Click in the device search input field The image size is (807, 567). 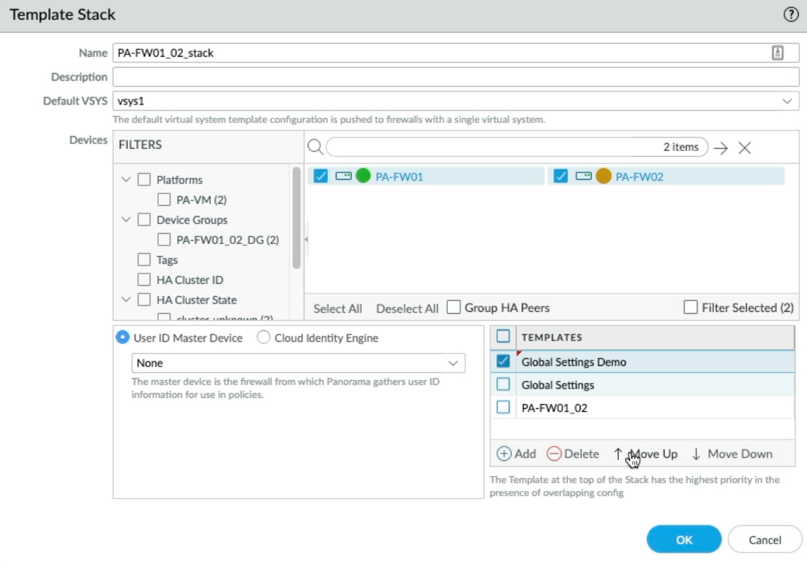pyautogui.click(x=517, y=147)
